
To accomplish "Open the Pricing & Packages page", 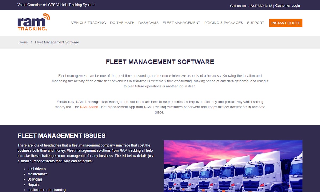I will [x=223, y=23].
